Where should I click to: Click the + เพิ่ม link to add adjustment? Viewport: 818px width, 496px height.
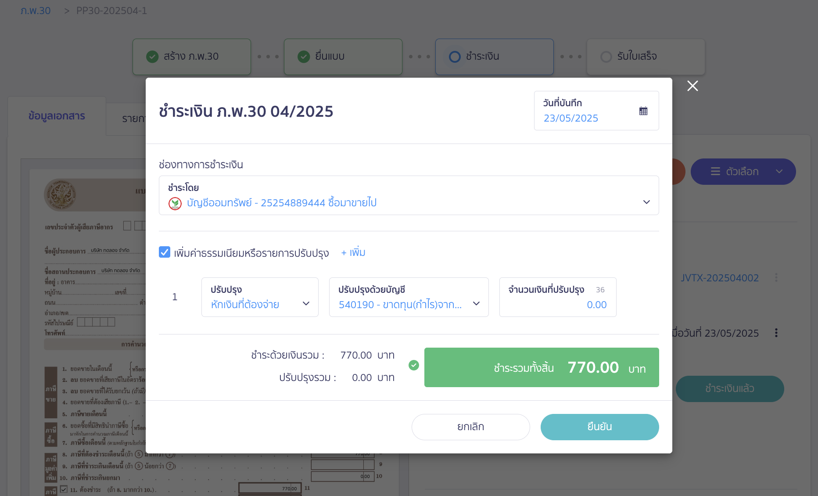(352, 252)
